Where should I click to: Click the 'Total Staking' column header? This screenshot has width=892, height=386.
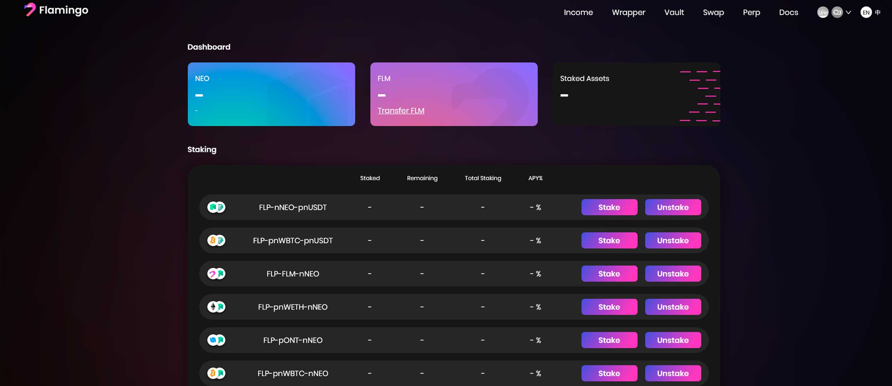pyautogui.click(x=483, y=178)
